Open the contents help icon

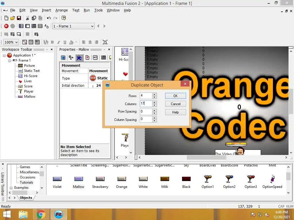63,18
